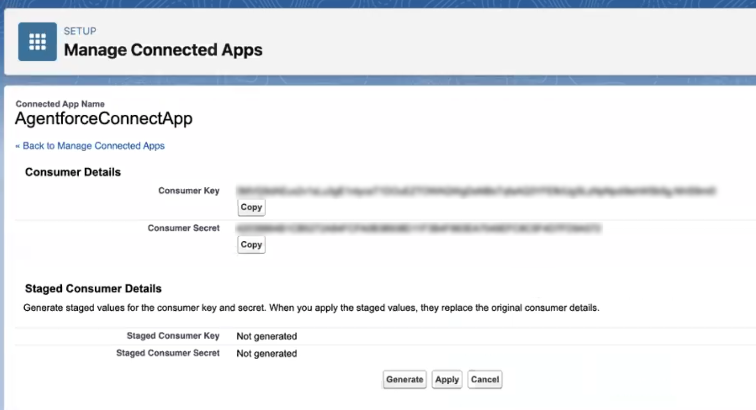Select the blurred Consumer Secret value
The width and height of the screenshot is (756, 410).
[x=419, y=228]
